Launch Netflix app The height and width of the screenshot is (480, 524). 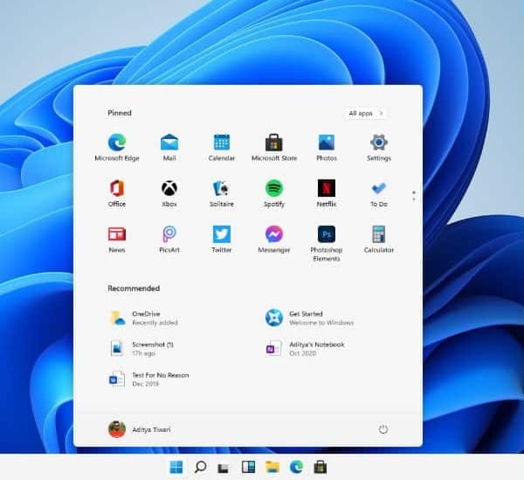pyautogui.click(x=327, y=193)
